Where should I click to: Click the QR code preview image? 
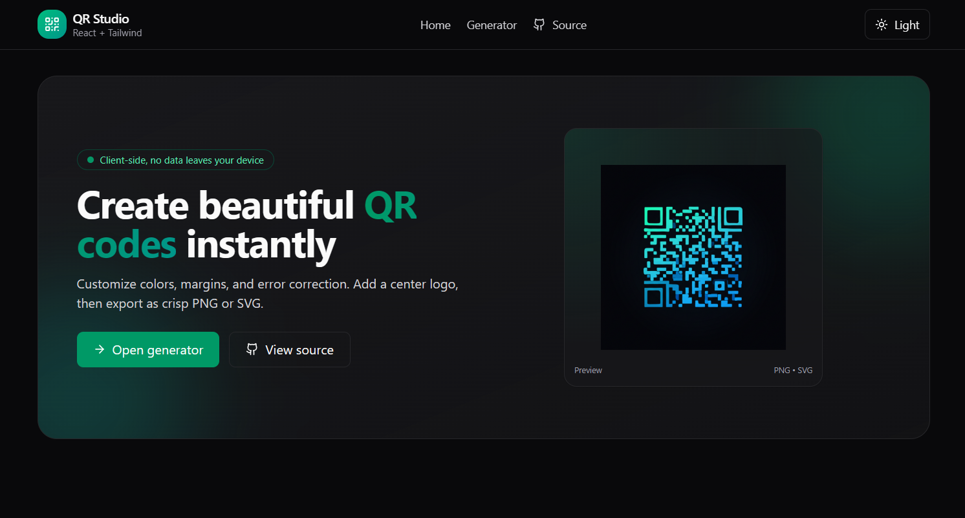[693, 257]
